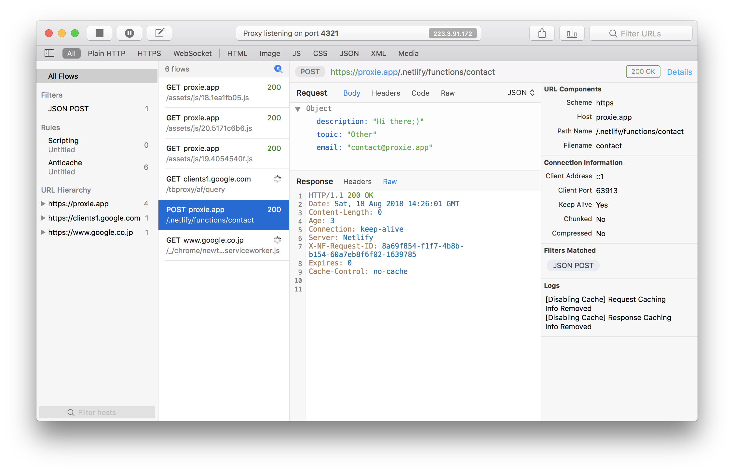
Task: Select the Plain HTTP filter tab
Action: [x=106, y=53]
